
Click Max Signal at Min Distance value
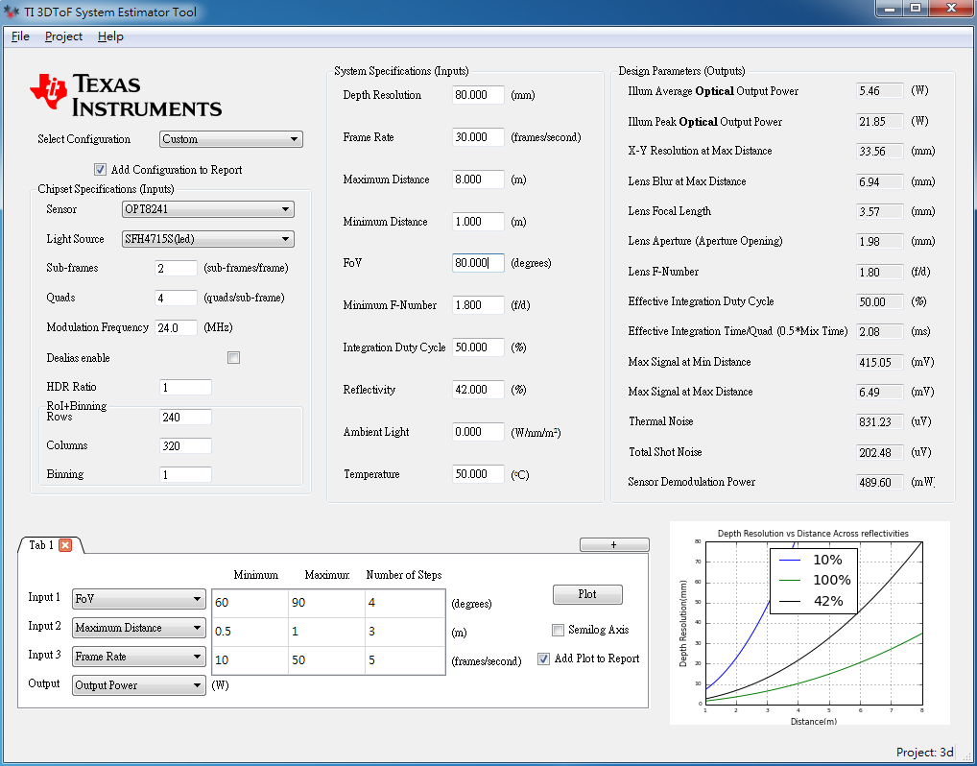click(x=880, y=362)
